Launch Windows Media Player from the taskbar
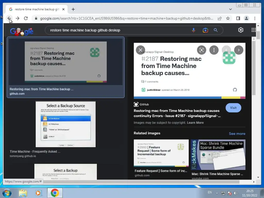 [x=38, y=193]
